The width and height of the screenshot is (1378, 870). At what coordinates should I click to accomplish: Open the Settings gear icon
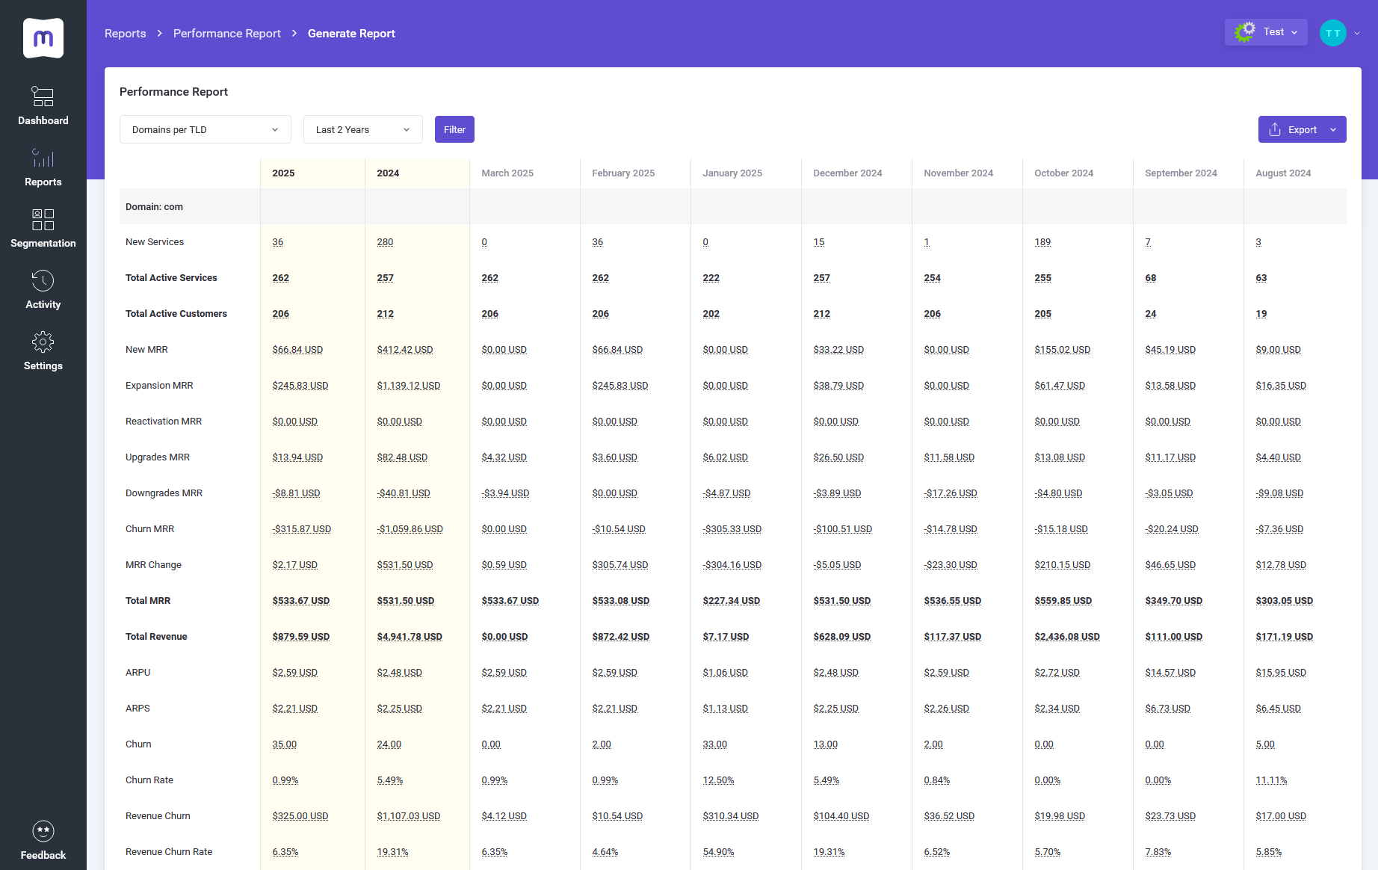[x=43, y=342]
